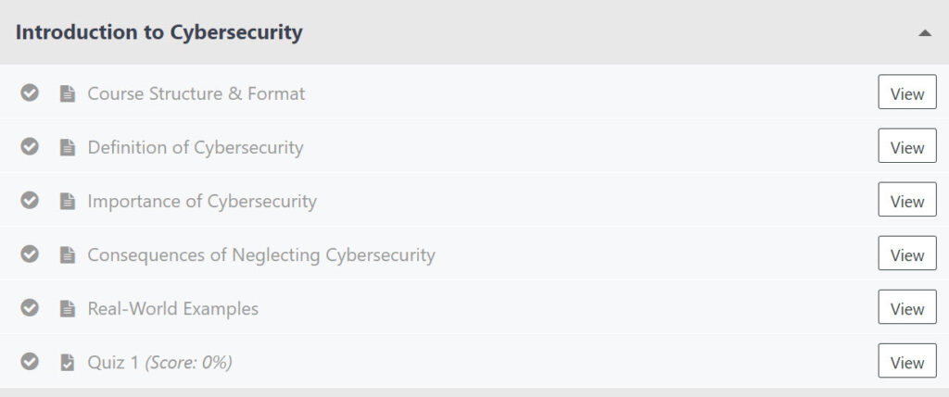The width and height of the screenshot is (949, 397).
Task: Click the quiz icon beside Quiz 1
Action: pyautogui.click(x=67, y=362)
